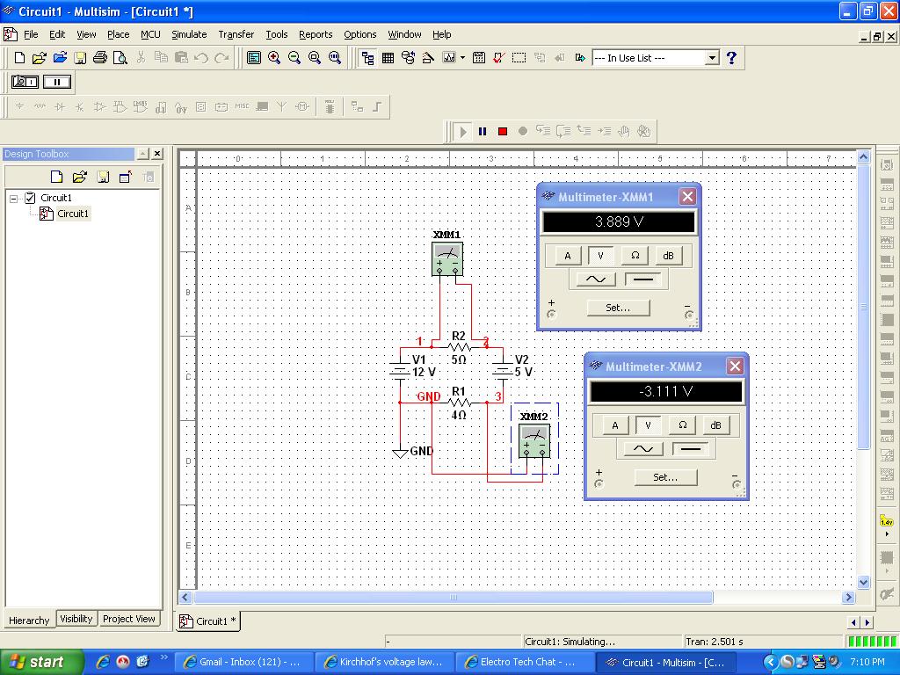This screenshot has height=675, width=900.
Task: Enable AC signal mode on Multimeter-XMM2
Action: [x=642, y=449]
